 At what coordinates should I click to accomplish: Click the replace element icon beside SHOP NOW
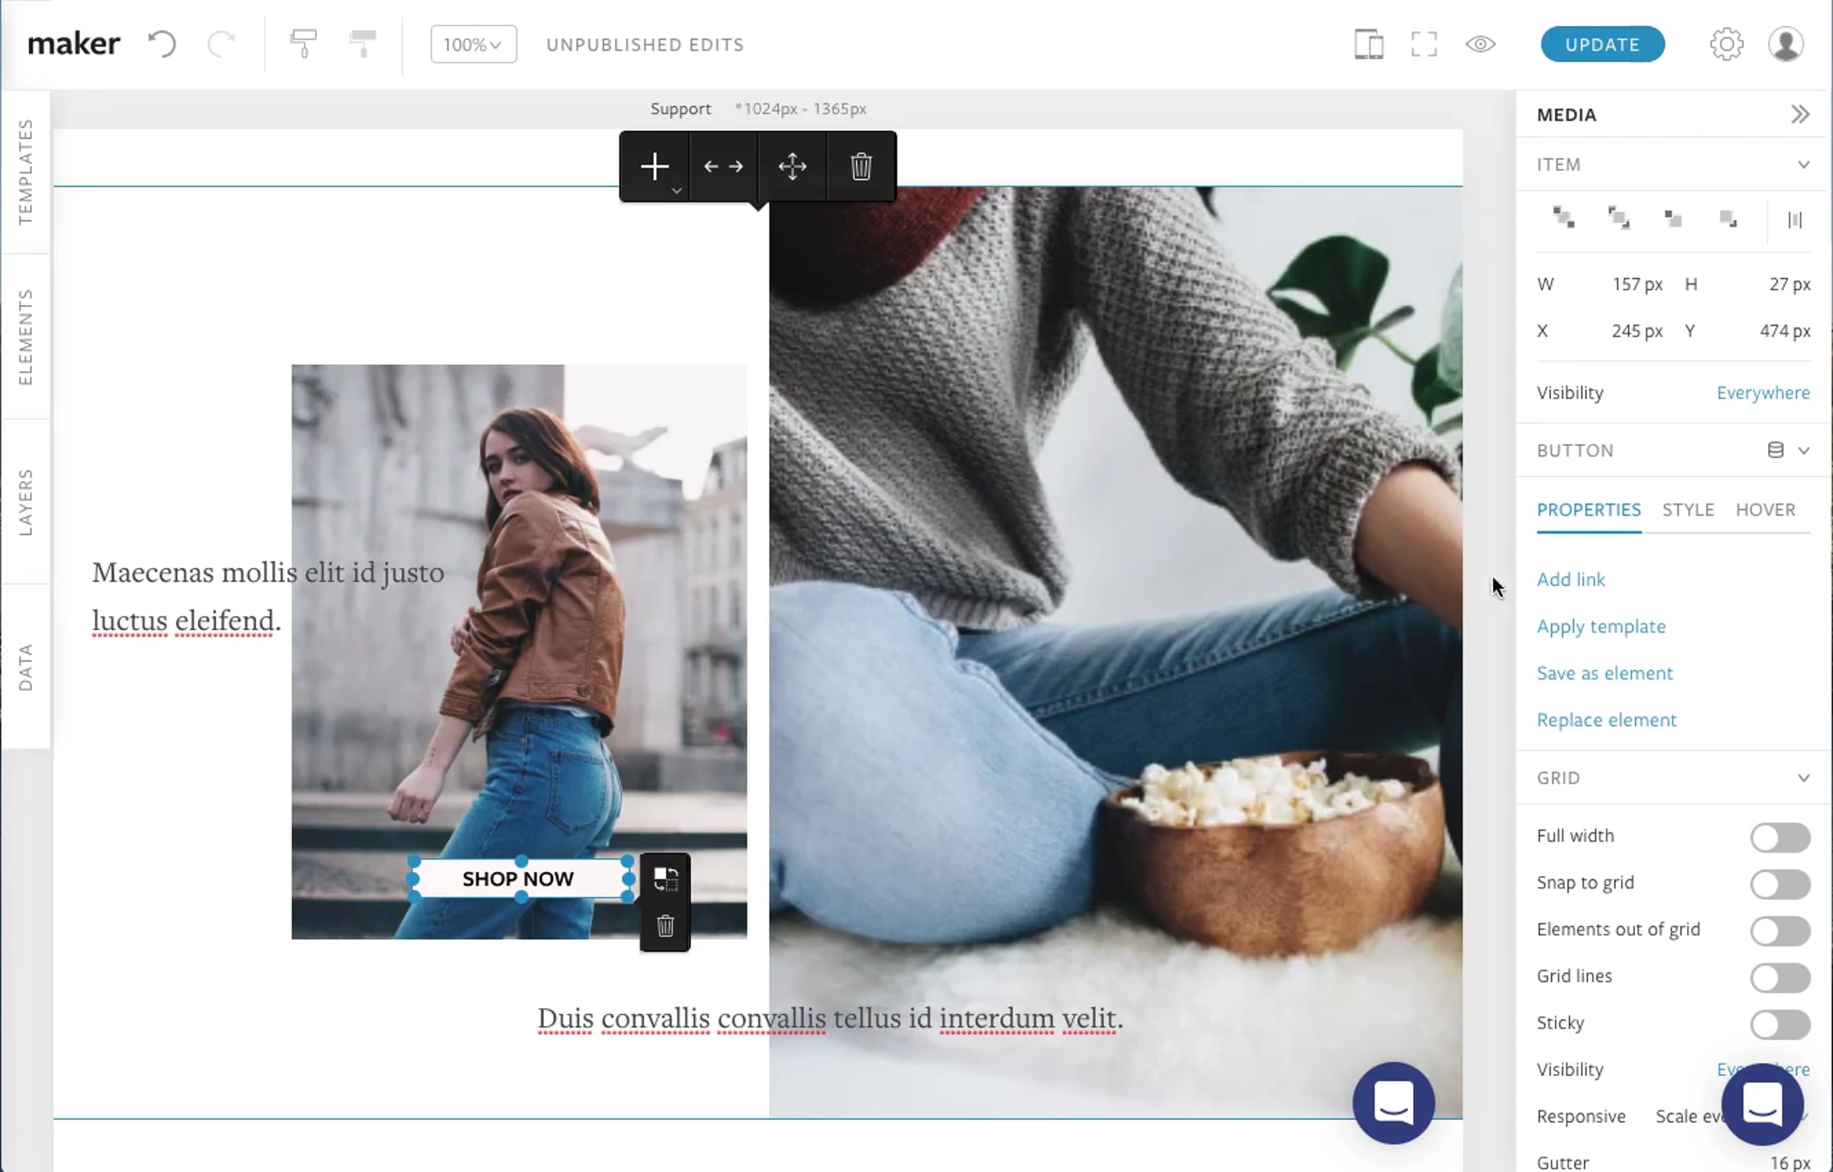point(665,879)
